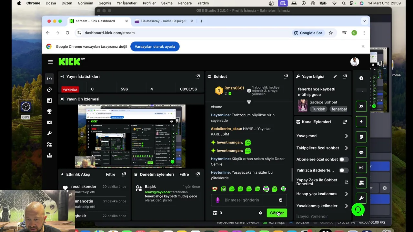Click the purple microphone icon in the message box
Viewport: 413px width, 232px height.
tap(217, 200)
